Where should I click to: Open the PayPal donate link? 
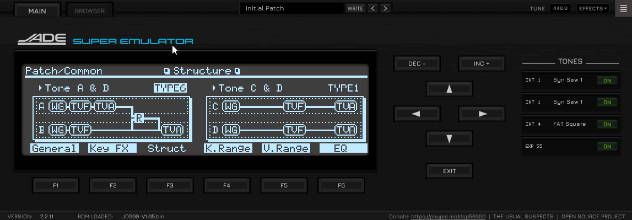point(448,217)
